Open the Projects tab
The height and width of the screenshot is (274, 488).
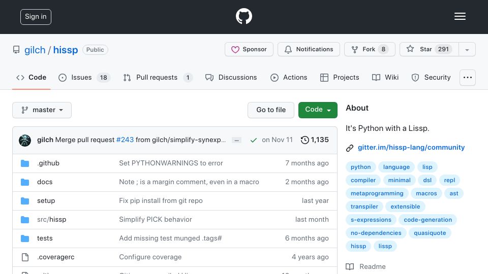coord(339,77)
